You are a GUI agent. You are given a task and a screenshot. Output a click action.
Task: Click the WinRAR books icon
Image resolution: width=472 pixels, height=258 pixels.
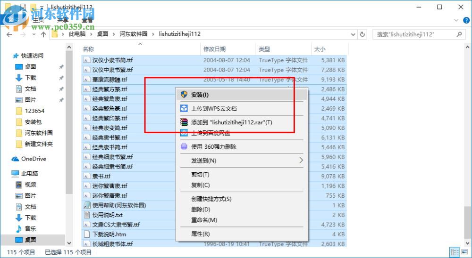[x=184, y=122]
